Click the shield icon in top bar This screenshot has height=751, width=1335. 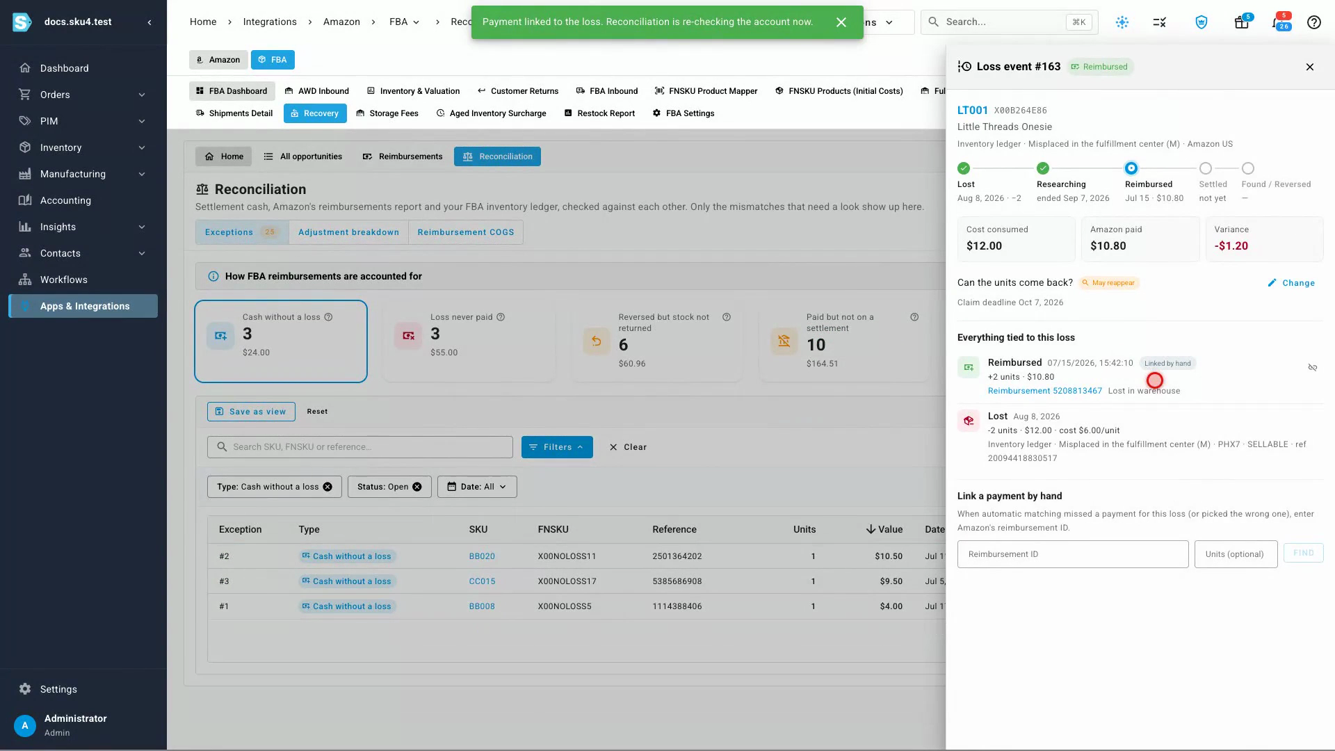pyautogui.click(x=1201, y=22)
